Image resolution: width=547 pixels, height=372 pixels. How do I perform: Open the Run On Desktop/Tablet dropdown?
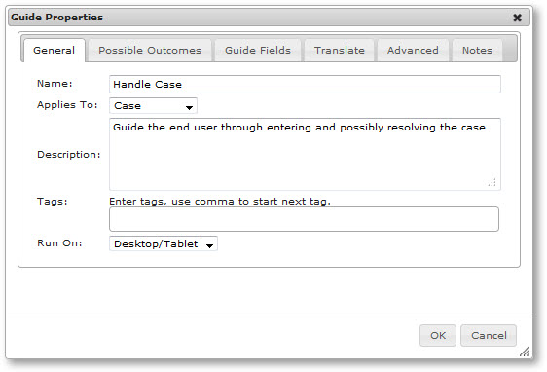(164, 243)
